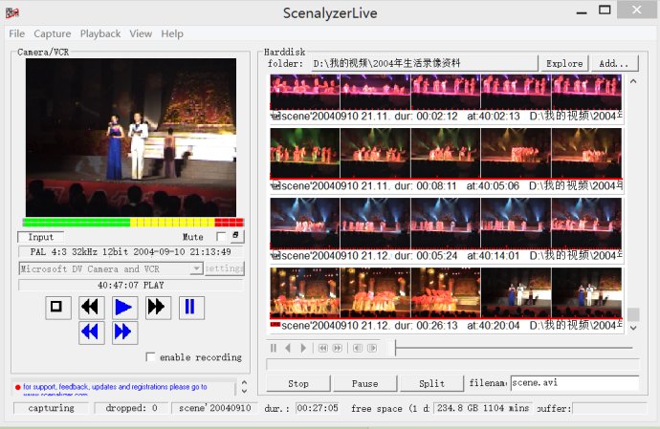Click the small icon next to Mute checkbox
Viewport: 660px width, 429px height.
tap(236, 236)
